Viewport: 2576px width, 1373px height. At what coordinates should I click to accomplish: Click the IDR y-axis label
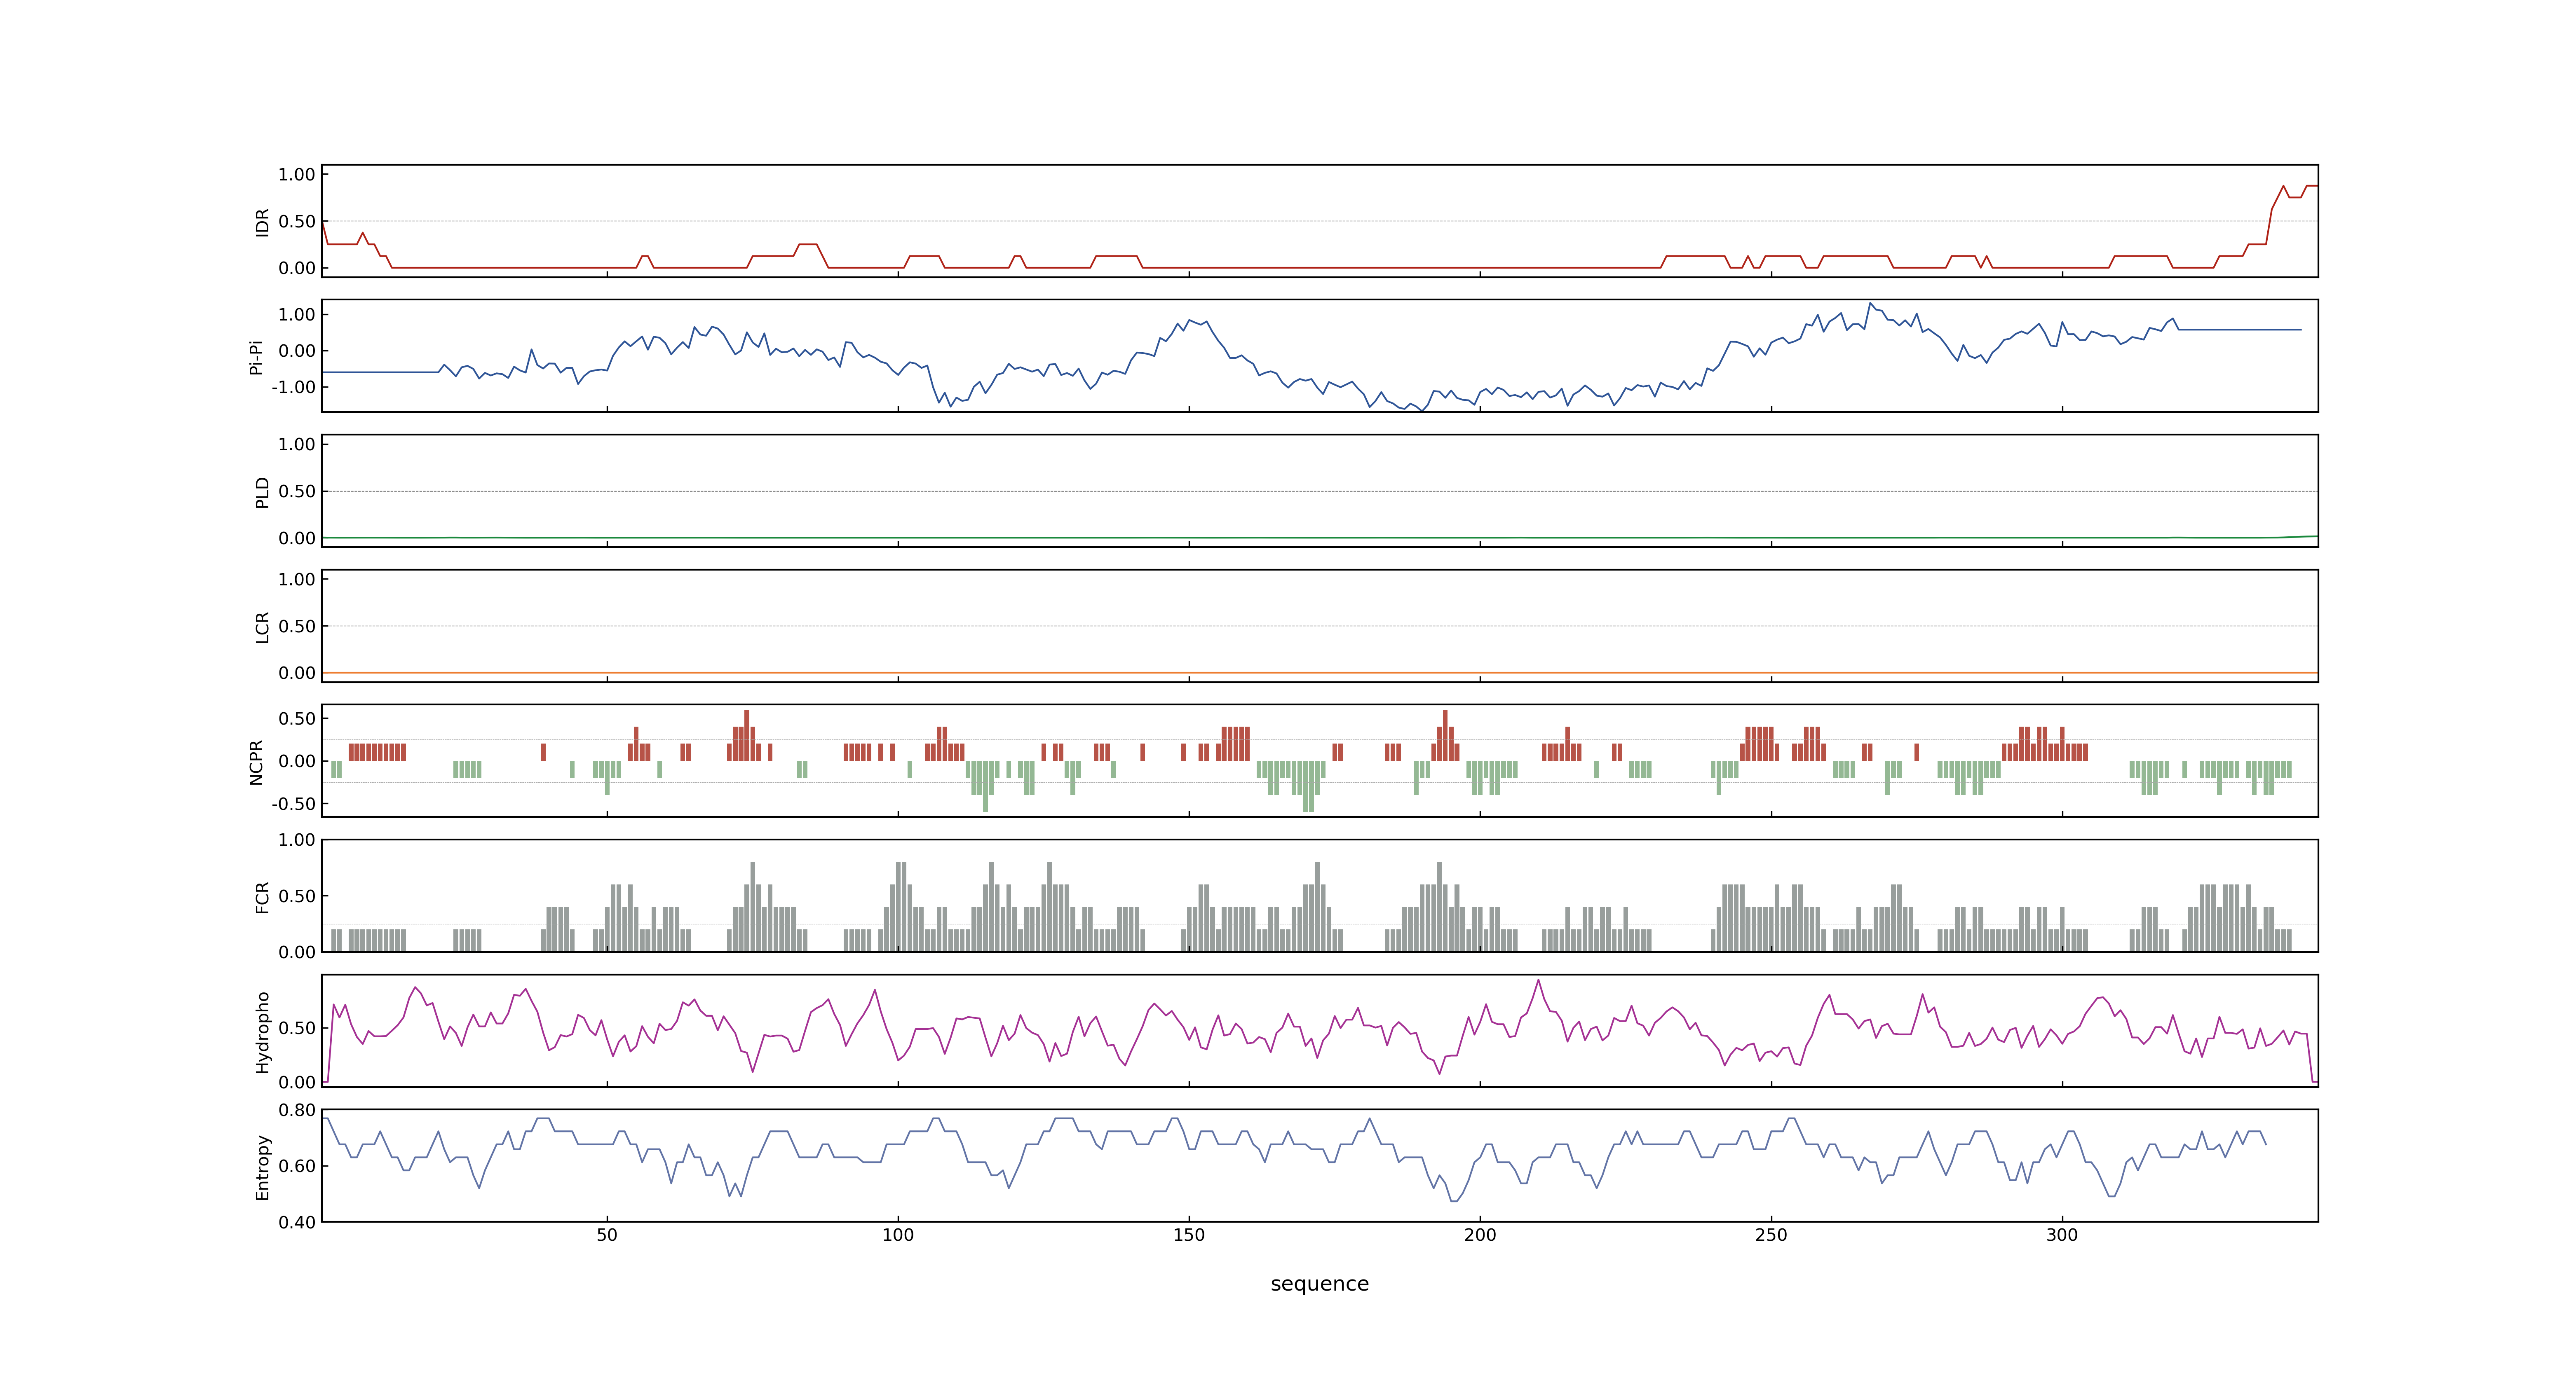(262, 222)
